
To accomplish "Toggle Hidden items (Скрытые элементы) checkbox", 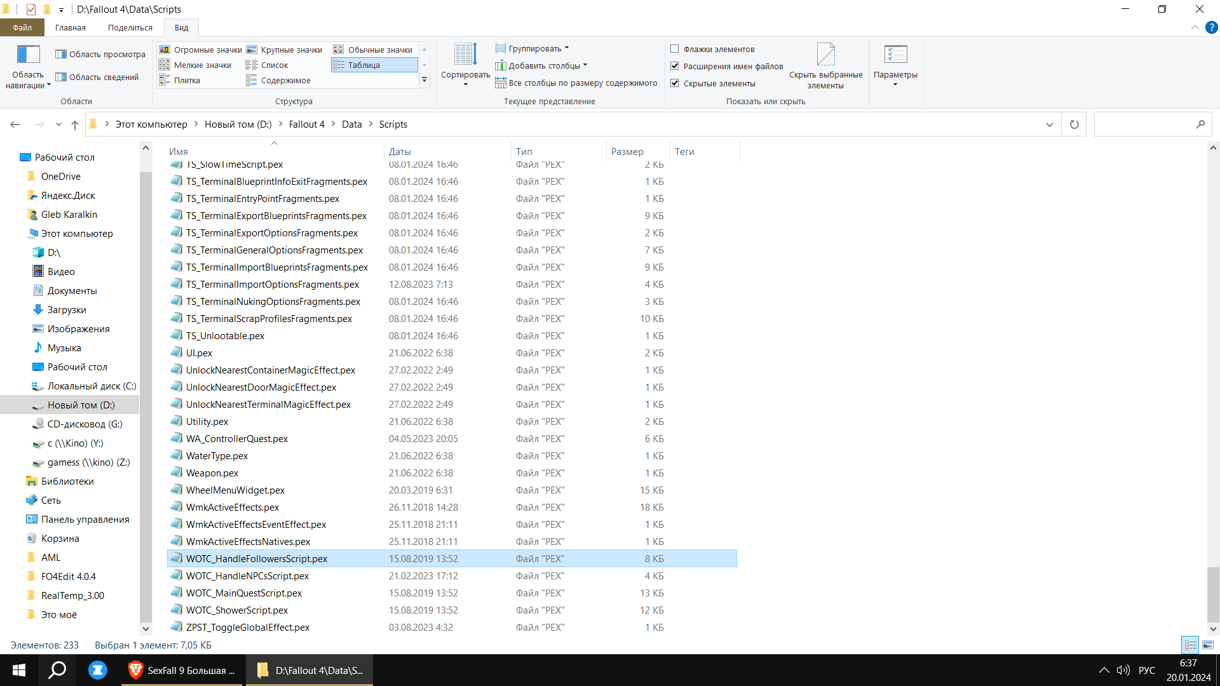I will [x=675, y=83].
